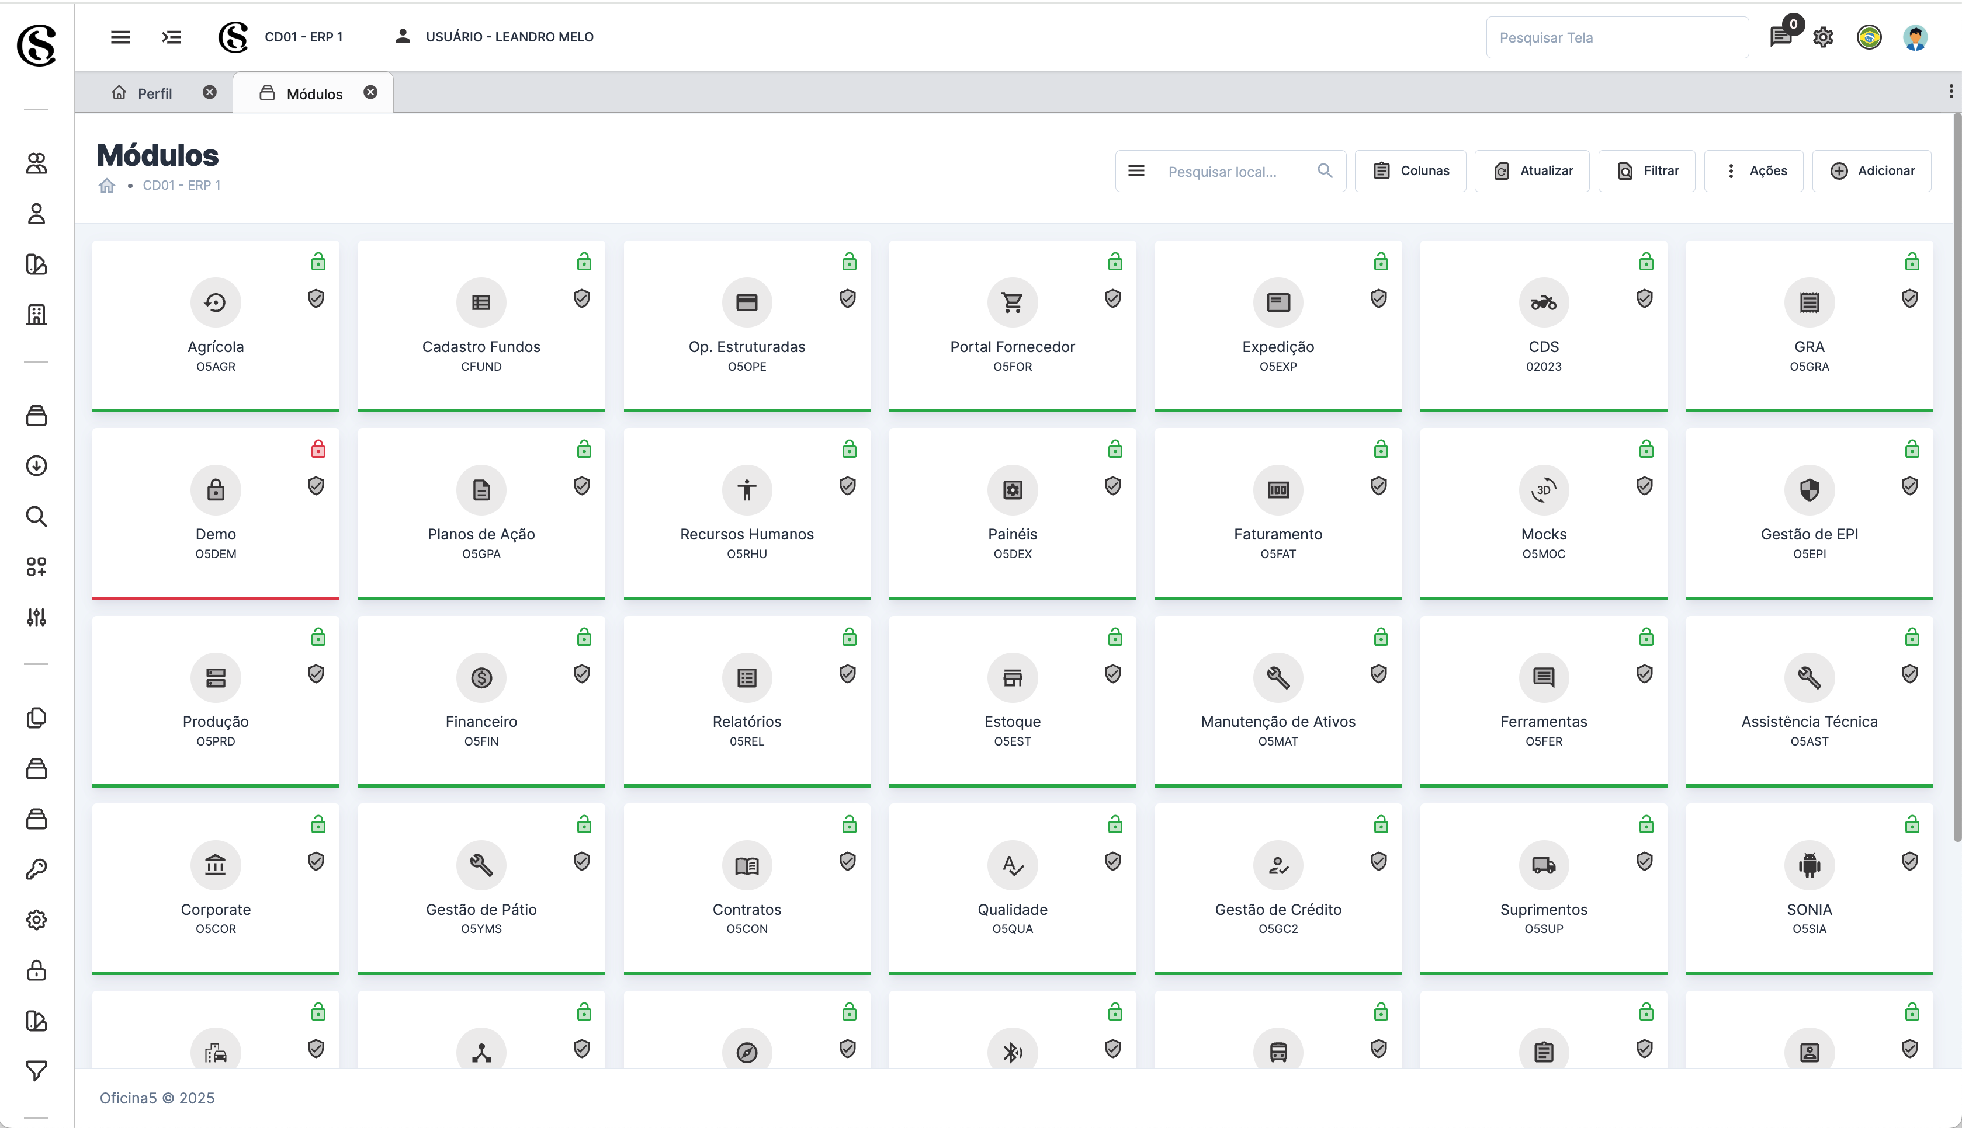The width and height of the screenshot is (1962, 1128).
Task: Open the Ações dropdown menu
Action: pyautogui.click(x=1753, y=170)
